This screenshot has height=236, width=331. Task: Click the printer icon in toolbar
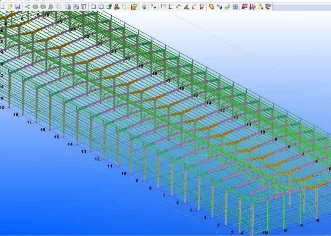click(x=76, y=7)
